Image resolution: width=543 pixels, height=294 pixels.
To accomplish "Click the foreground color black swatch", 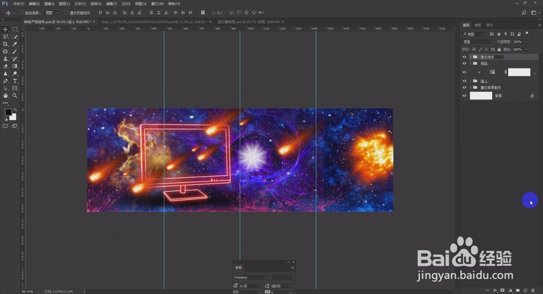I will click(x=8, y=112).
